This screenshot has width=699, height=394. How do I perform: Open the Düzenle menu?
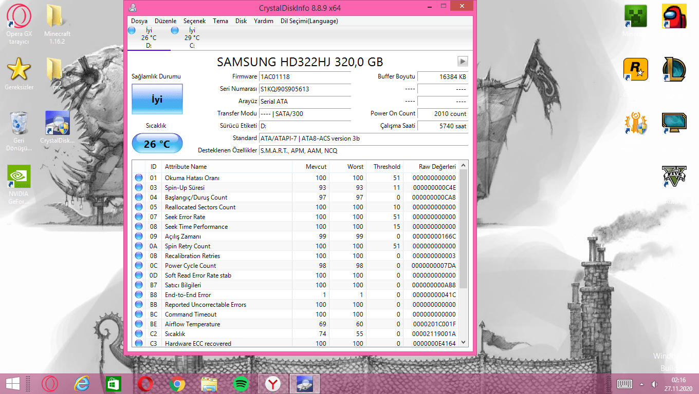(x=165, y=21)
